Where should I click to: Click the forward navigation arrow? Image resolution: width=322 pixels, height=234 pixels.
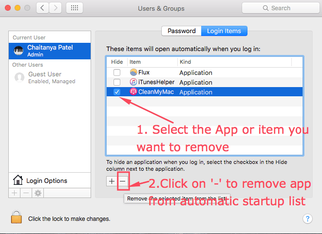click(56, 8)
